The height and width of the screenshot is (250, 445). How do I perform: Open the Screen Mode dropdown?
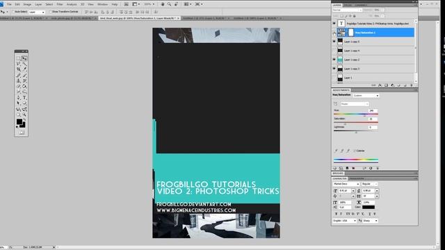click(x=199, y=4)
